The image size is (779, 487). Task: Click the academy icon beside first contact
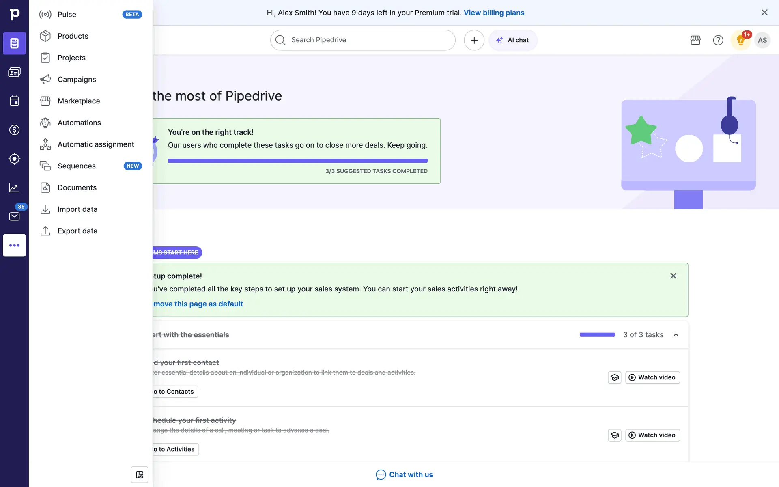(x=615, y=377)
